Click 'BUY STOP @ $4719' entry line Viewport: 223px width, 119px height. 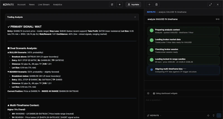(38, 60)
